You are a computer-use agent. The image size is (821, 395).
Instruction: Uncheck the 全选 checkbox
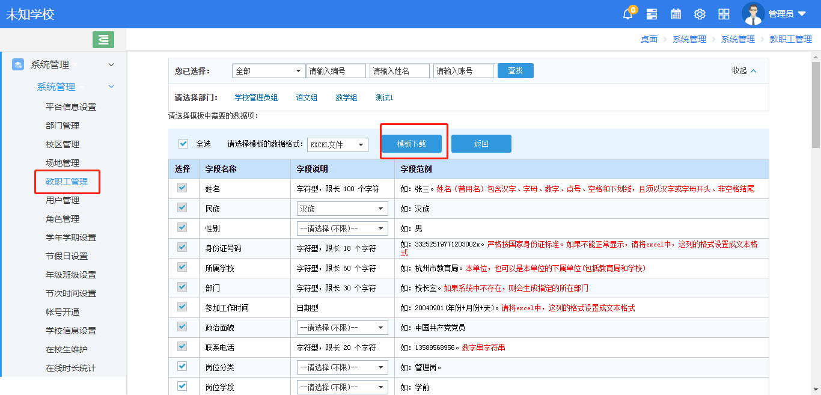(x=183, y=143)
